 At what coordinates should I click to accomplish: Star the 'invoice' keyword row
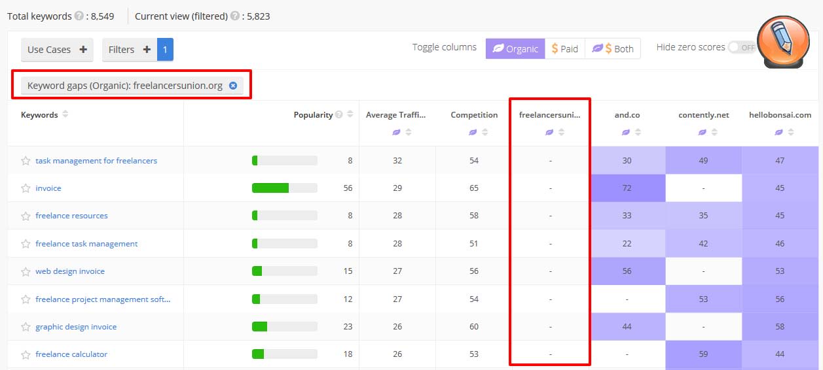26,188
